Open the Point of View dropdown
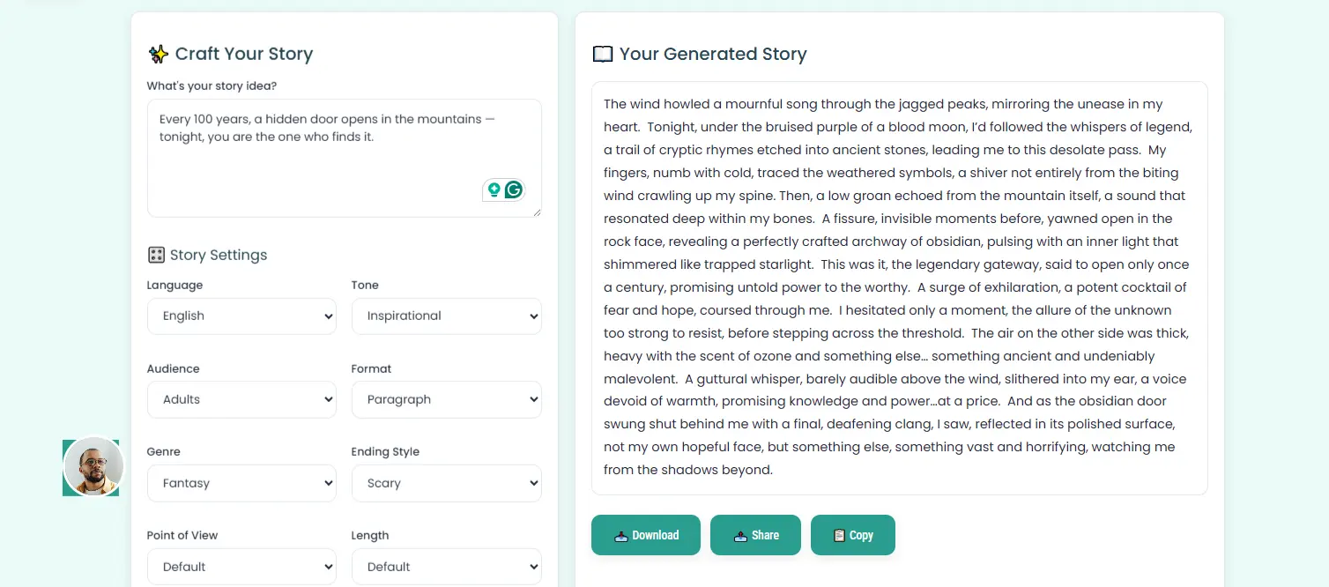Screen dimensions: 1329x587 point(241,567)
